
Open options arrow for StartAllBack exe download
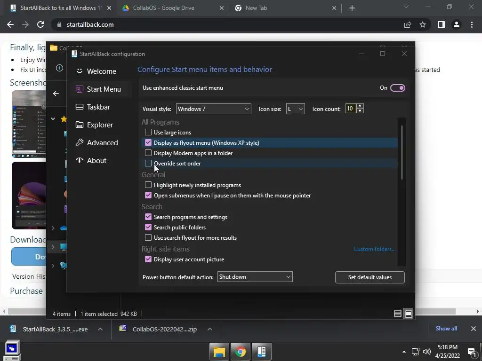[x=100, y=329]
